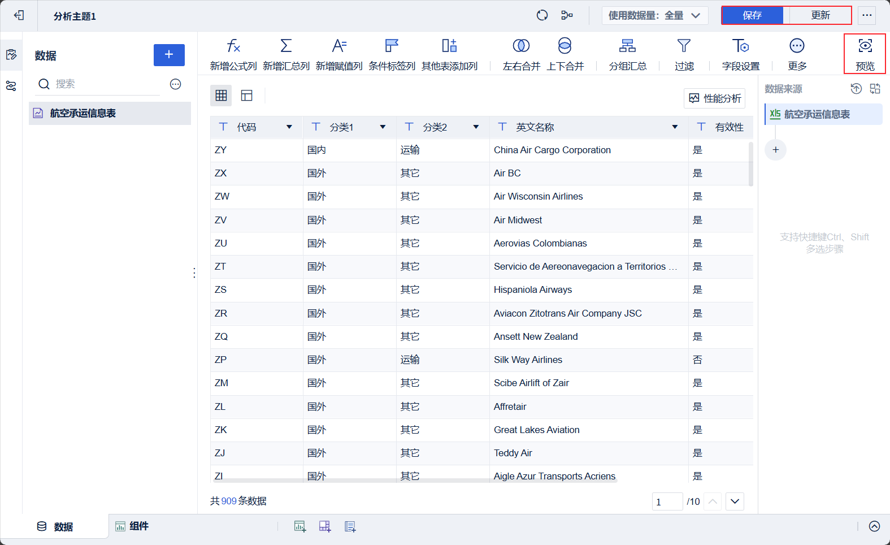The width and height of the screenshot is (890, 545).
Task: Click 新增汇总列 tool
Action: coord(286,54)
